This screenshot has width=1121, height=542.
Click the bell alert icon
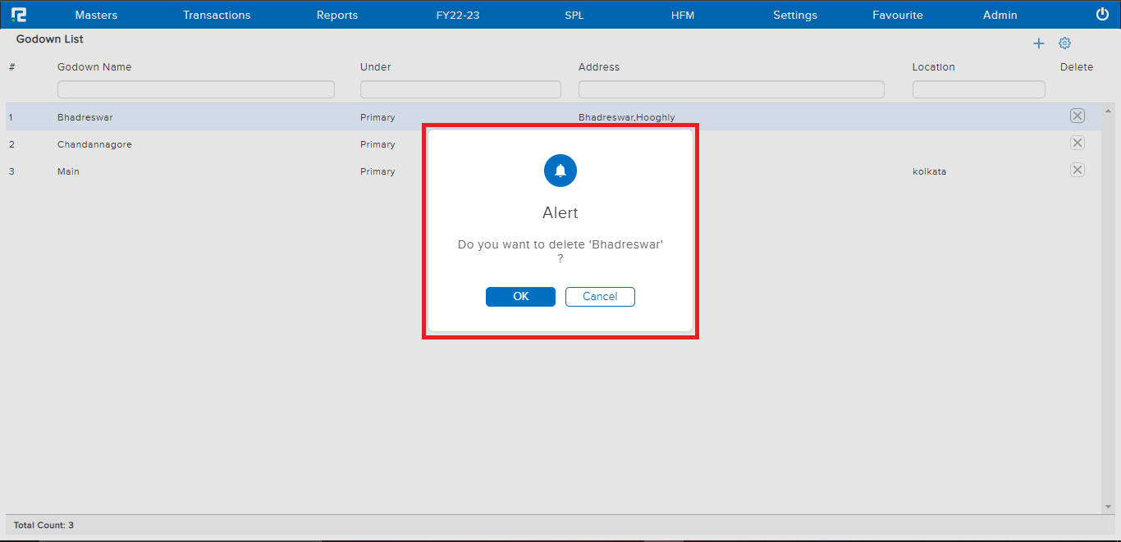pyautogui.click(x=560, y=171)
